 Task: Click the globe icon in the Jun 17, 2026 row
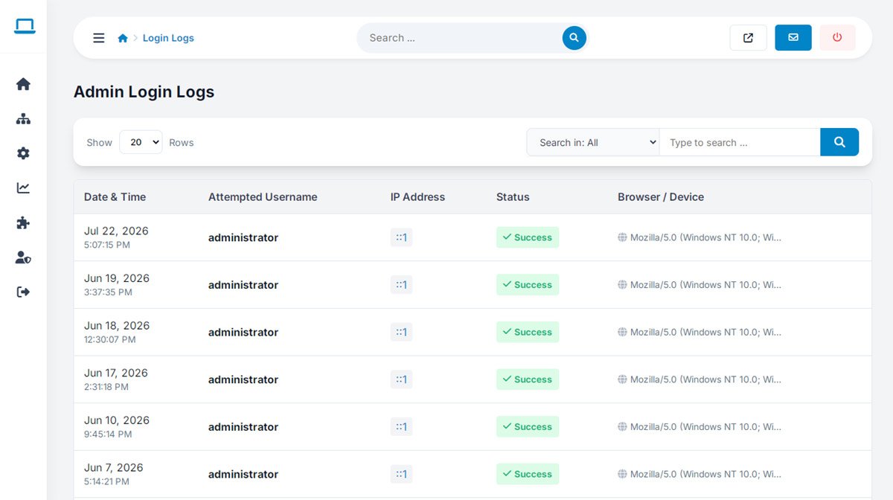click(622, 379)
